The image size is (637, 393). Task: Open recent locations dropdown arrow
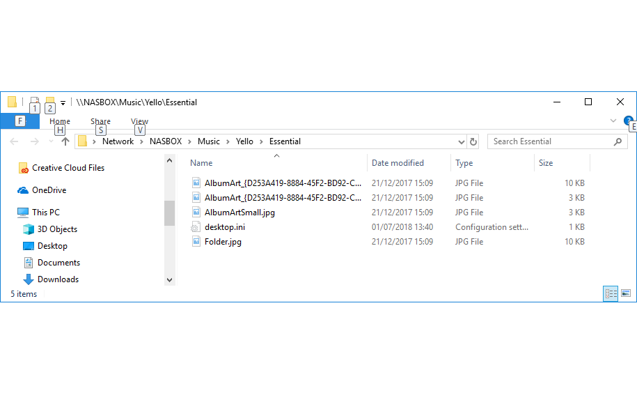(51, 141)
